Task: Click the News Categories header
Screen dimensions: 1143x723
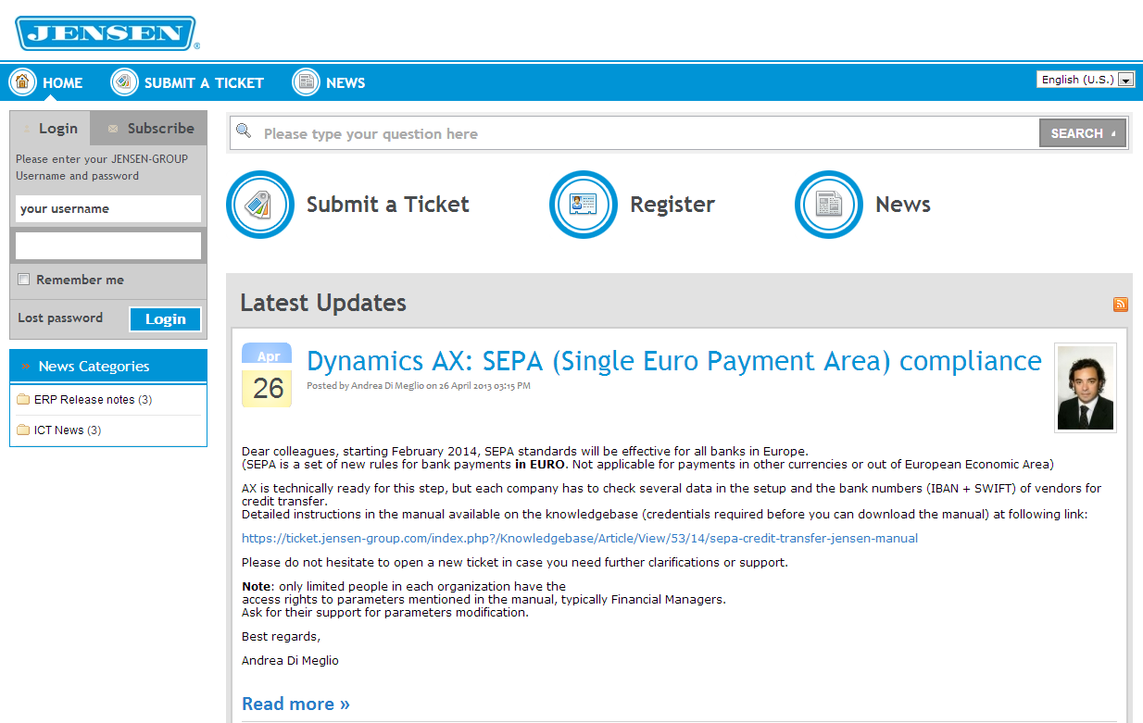Action: (108, 367)
